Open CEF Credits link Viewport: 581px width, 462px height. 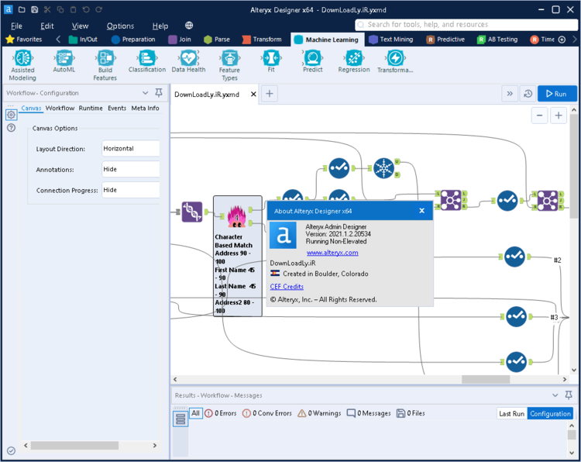point(287,286)
